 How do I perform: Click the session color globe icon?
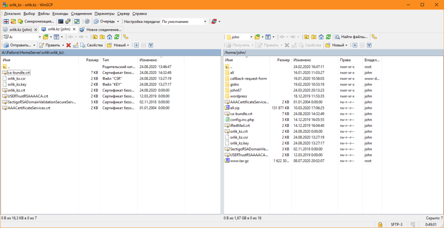click(214, 21)
